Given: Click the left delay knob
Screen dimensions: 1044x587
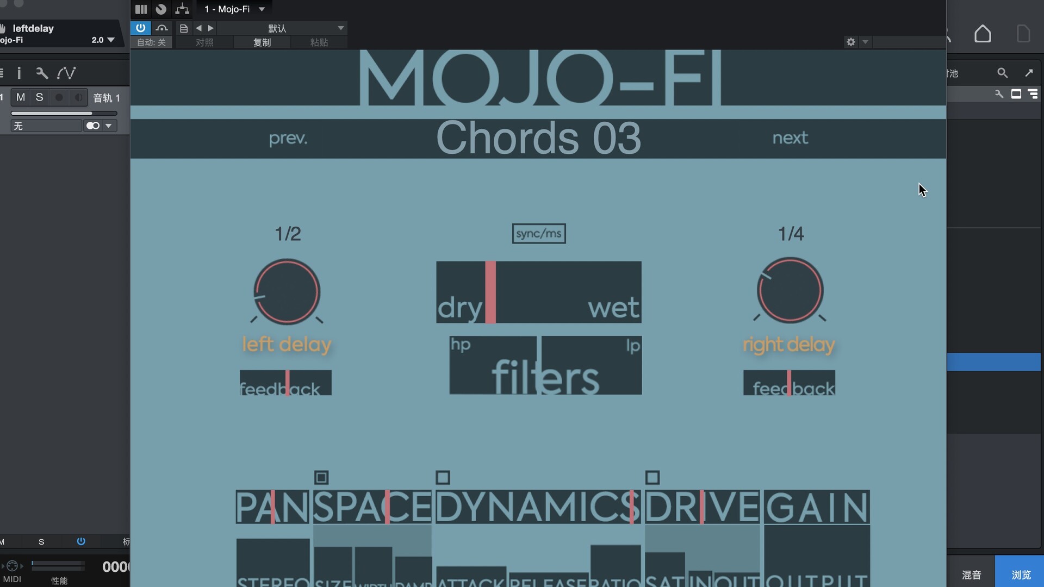Looking at the screenshot, I should tap(287, 292).
